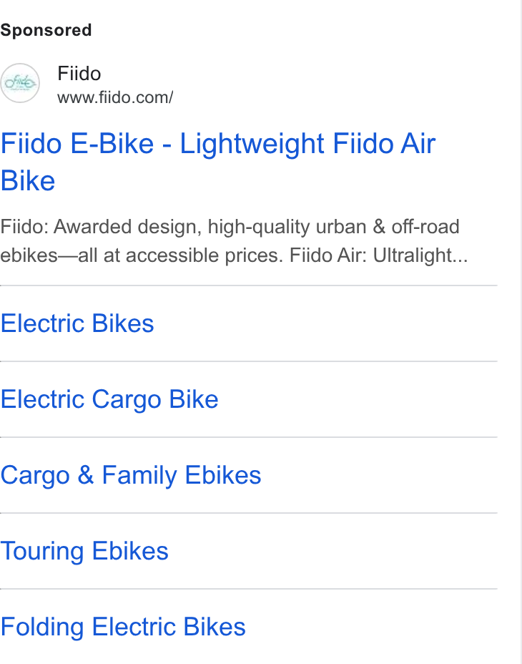522x664 pixels.
Task: Select the Electric Cargo Bike sitelink
Action: [x=109, y=399]
